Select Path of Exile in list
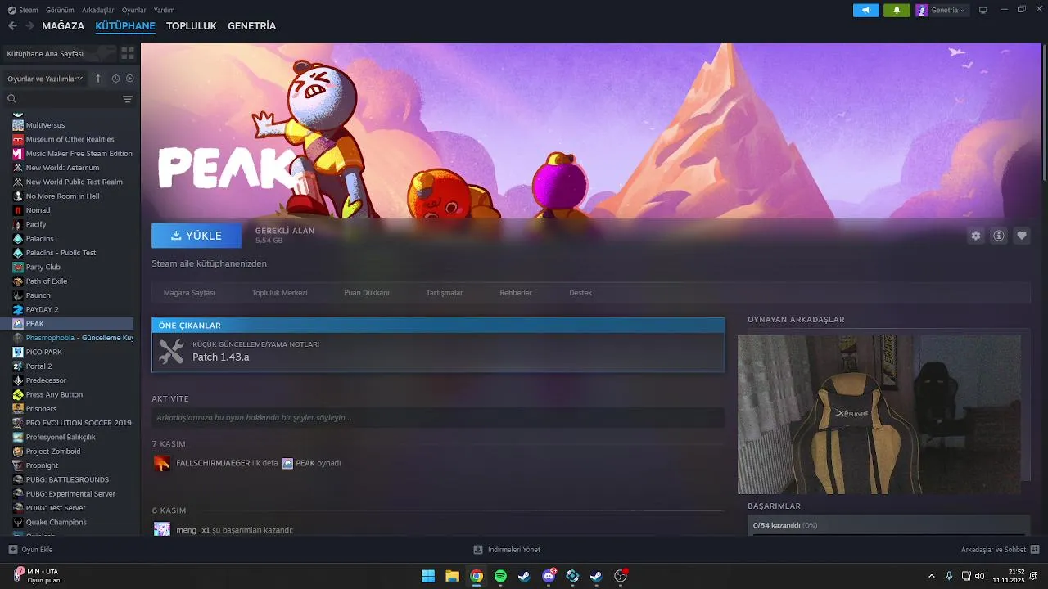The width and height of the screenshot is (1048, 589). (x=47, y=281)
